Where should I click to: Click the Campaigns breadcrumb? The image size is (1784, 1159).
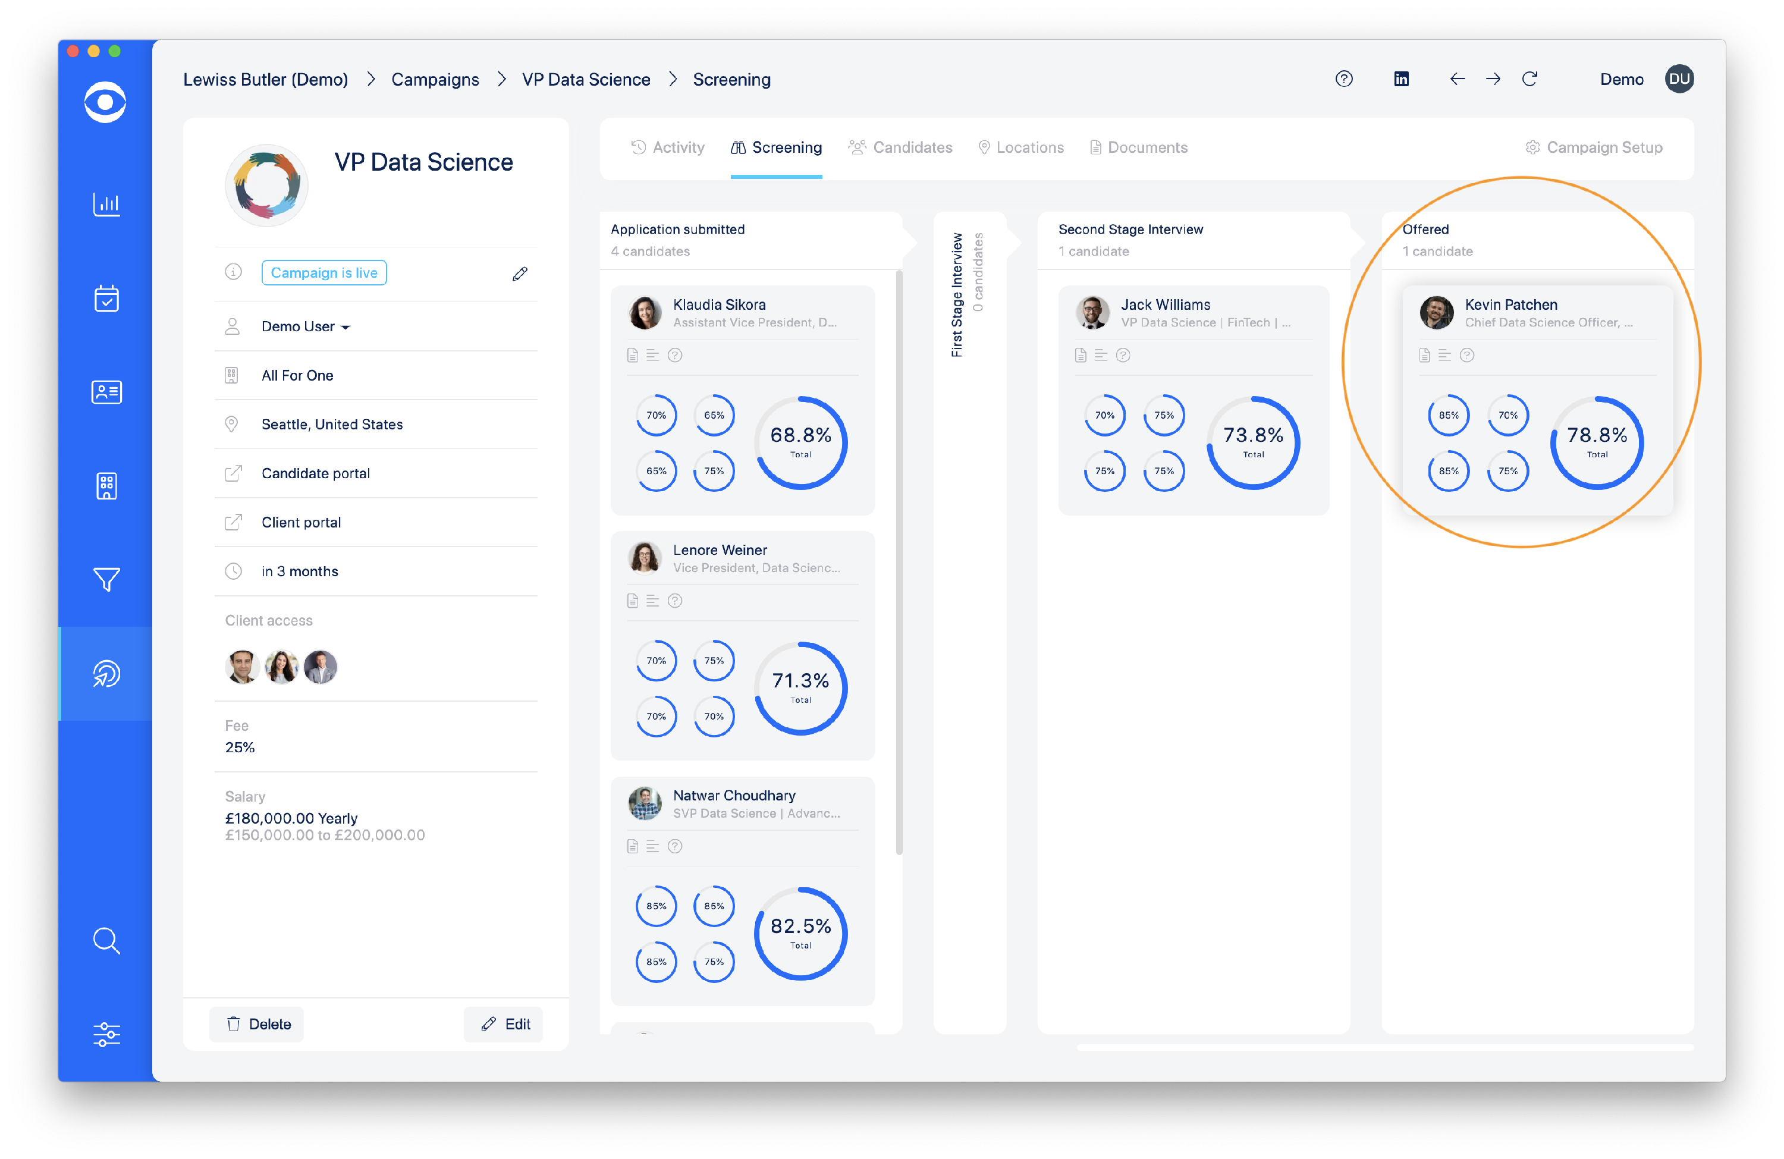click(435, 80)
